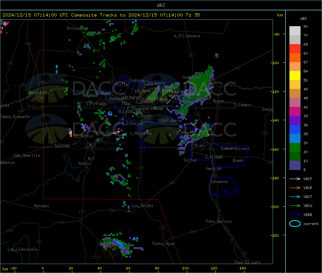Click the orange VBCR arrow in legend

click(x=295, y=188)
